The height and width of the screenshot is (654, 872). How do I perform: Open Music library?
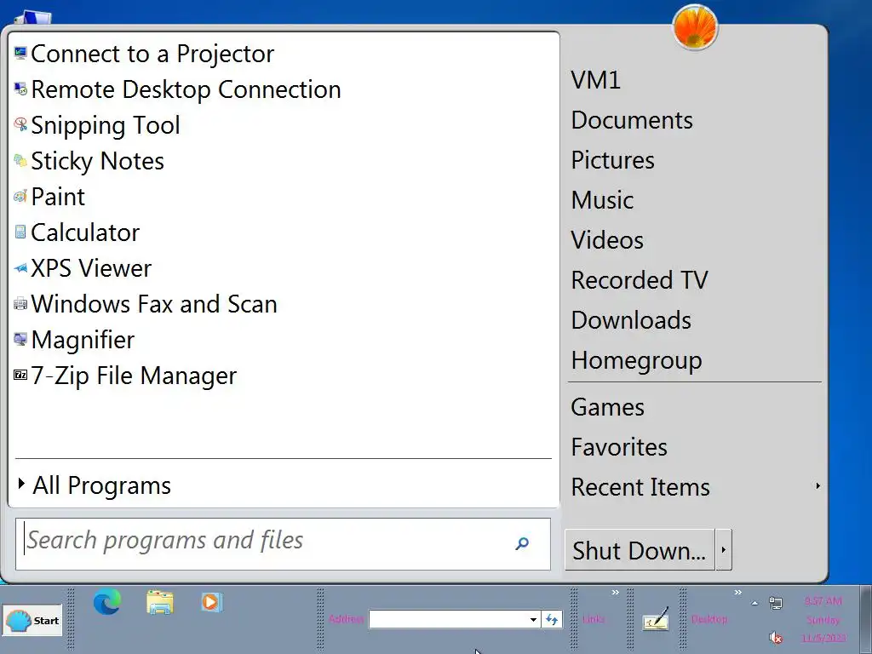point(602,200)
